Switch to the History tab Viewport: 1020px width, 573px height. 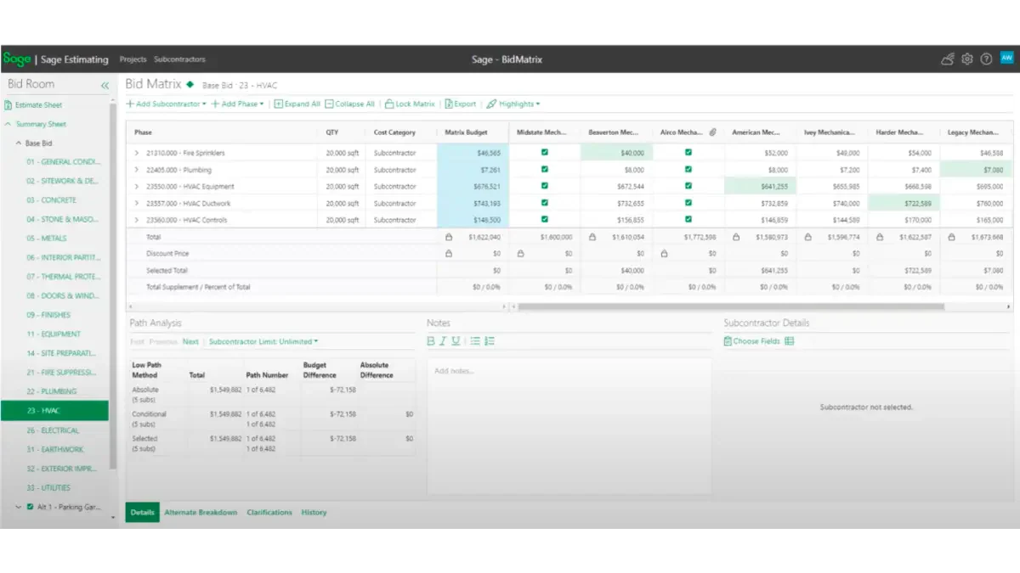click(314, 513)
